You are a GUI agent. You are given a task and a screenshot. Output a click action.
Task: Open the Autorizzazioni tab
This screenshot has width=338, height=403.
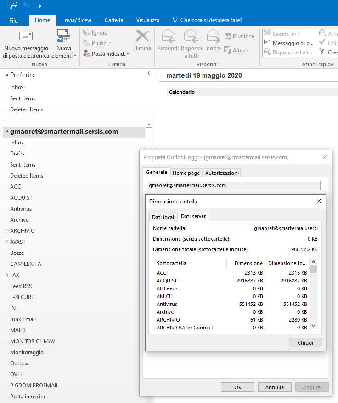point(222,173)
